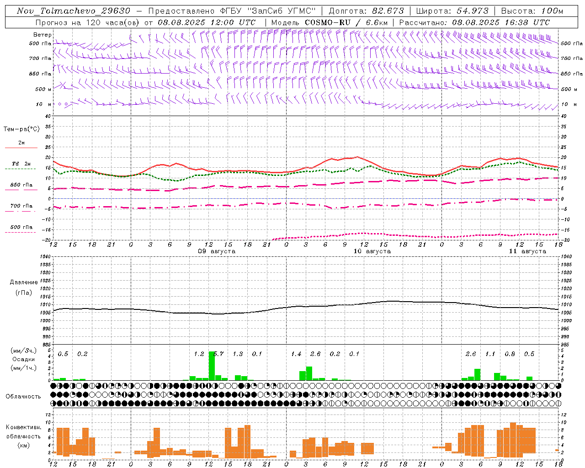Click the 'Td 2м' legend label
Image resolution: width=585 pixels, height=468 pixels.
point(21,164)
